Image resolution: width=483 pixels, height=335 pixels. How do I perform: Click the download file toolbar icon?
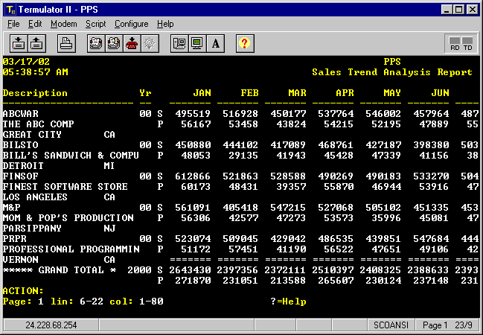pyautogui.click(x=19, y=43)
